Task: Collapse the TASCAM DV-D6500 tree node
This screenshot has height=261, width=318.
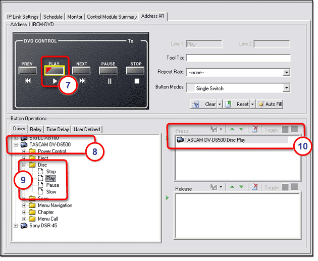Action: (x=16, y=144)
